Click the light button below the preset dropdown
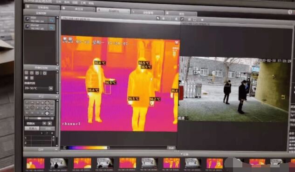295x172 pixels. 32,128
